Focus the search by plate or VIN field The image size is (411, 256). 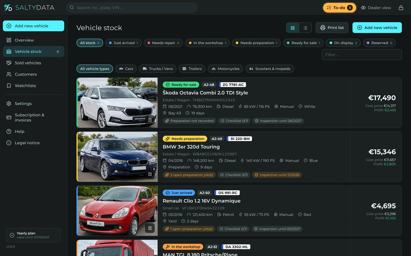click(x=132, y=8)
